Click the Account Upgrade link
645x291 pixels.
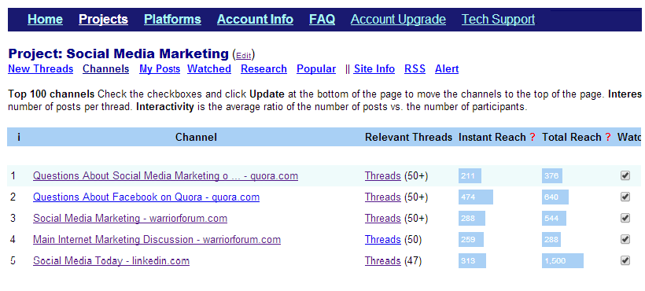coord(398,20)
